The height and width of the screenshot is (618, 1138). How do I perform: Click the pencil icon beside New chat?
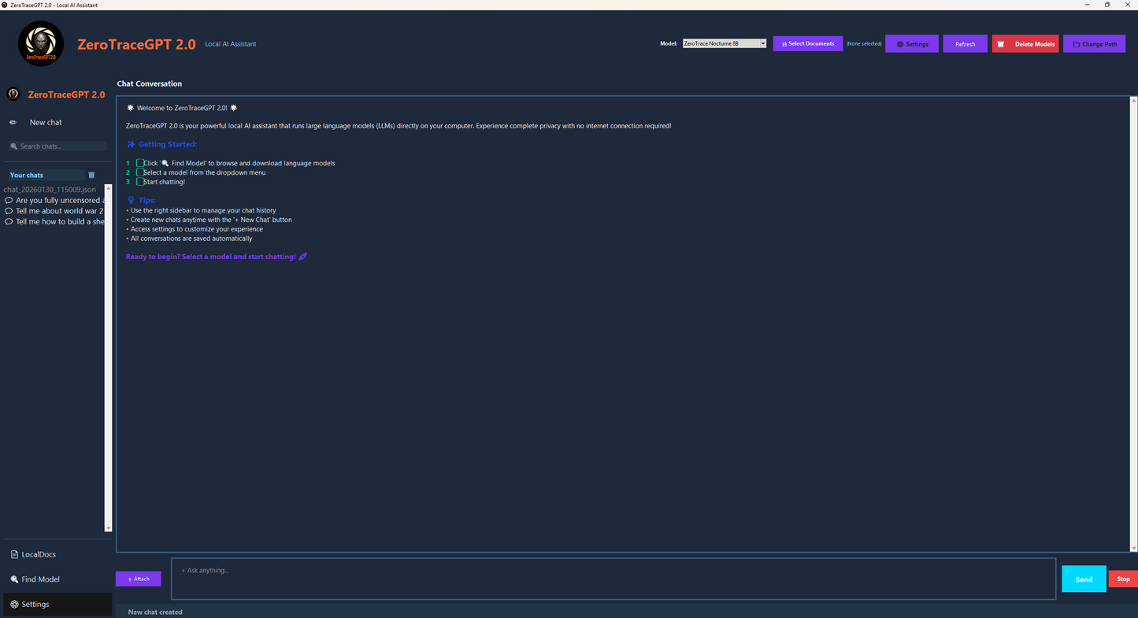pyautogui.click(x=13, y=123)
